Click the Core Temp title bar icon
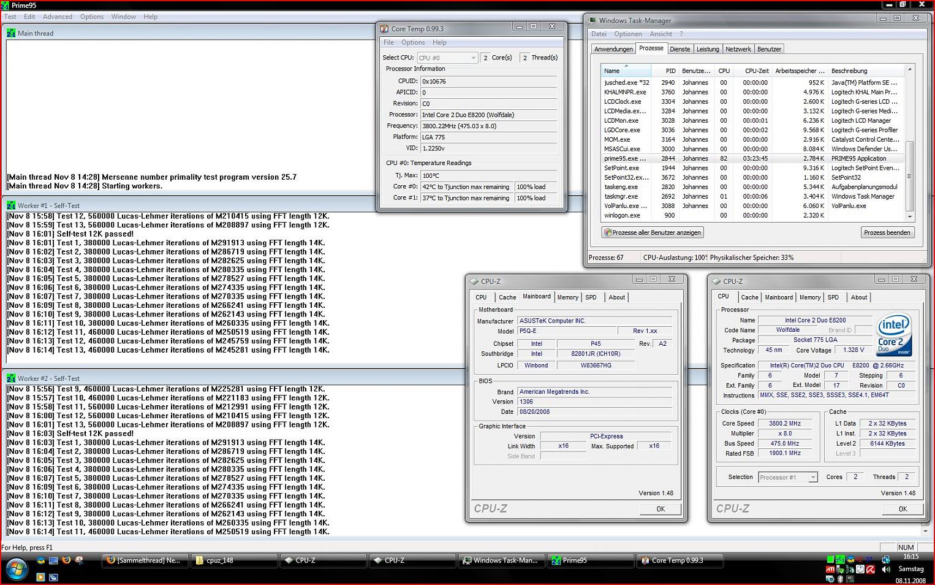The image size is (935, 585). 385,28
